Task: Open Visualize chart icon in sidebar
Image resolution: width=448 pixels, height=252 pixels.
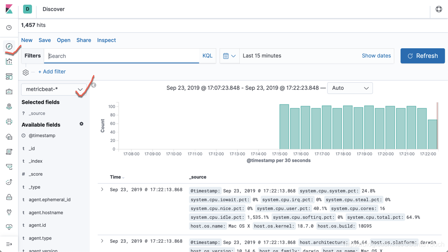Action: coord(9,62)
